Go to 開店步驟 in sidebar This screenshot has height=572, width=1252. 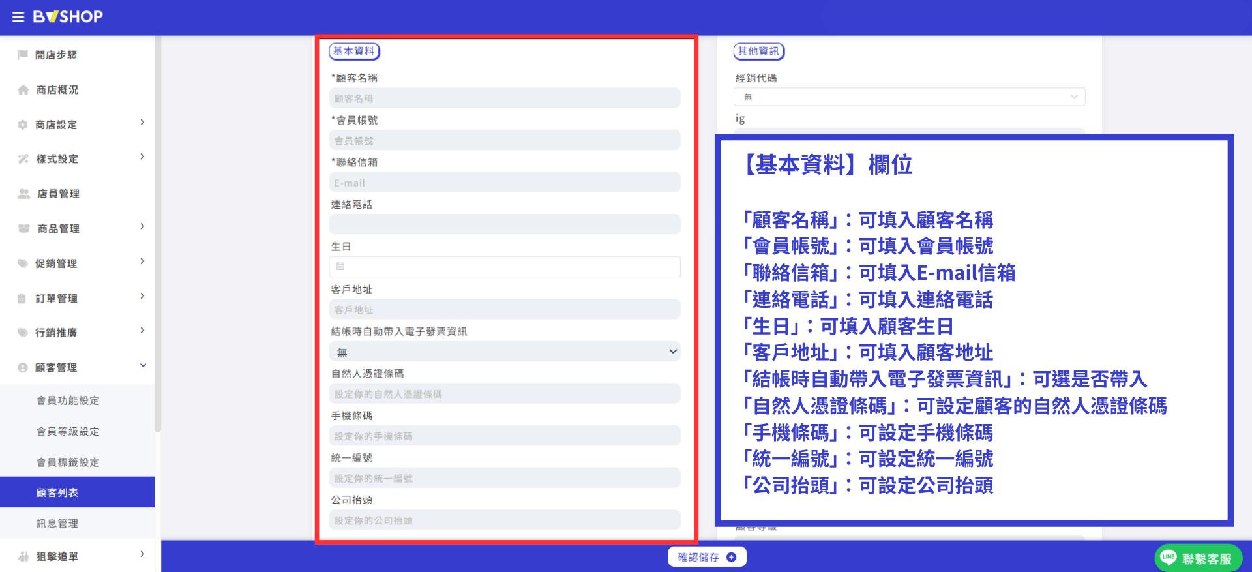tap(56, 55)
